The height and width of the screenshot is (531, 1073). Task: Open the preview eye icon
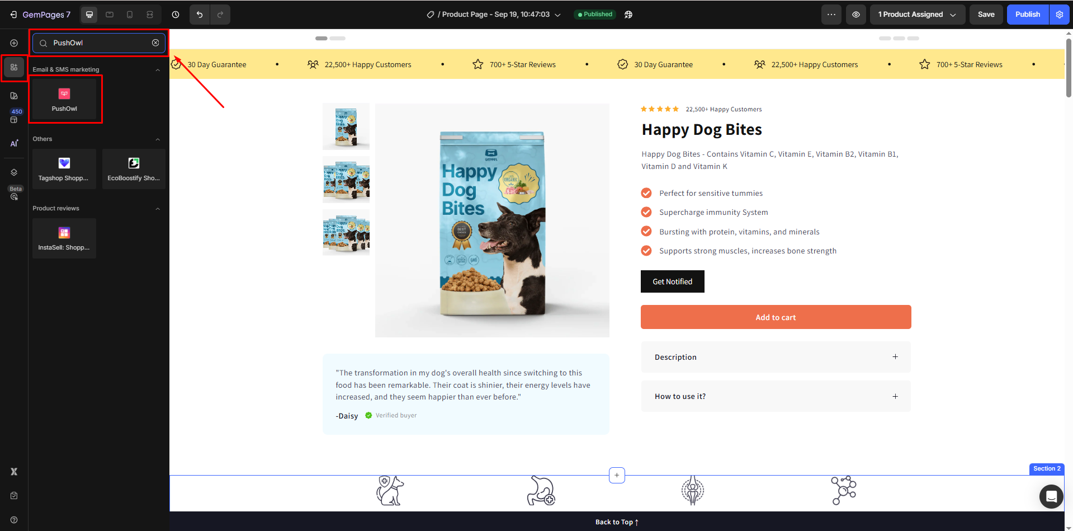856,15
